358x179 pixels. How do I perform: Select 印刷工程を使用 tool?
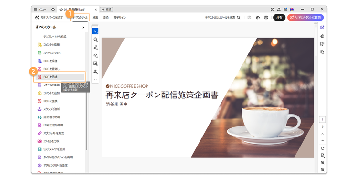tap(50, 125)
